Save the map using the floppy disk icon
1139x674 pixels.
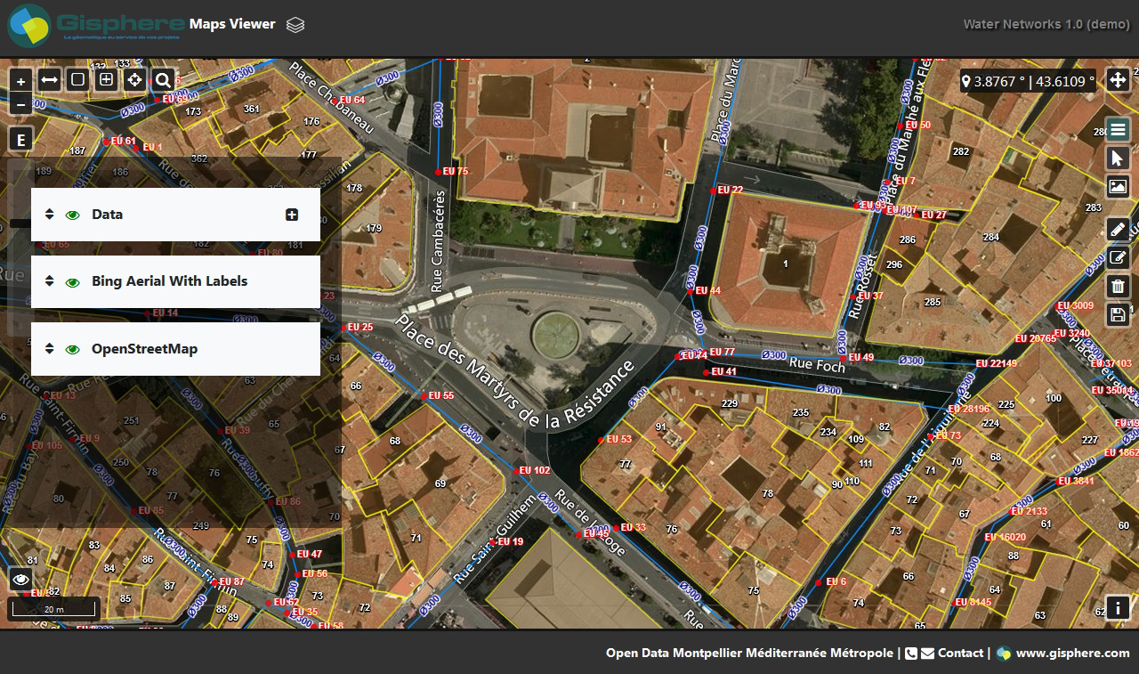pos(1118,314)
